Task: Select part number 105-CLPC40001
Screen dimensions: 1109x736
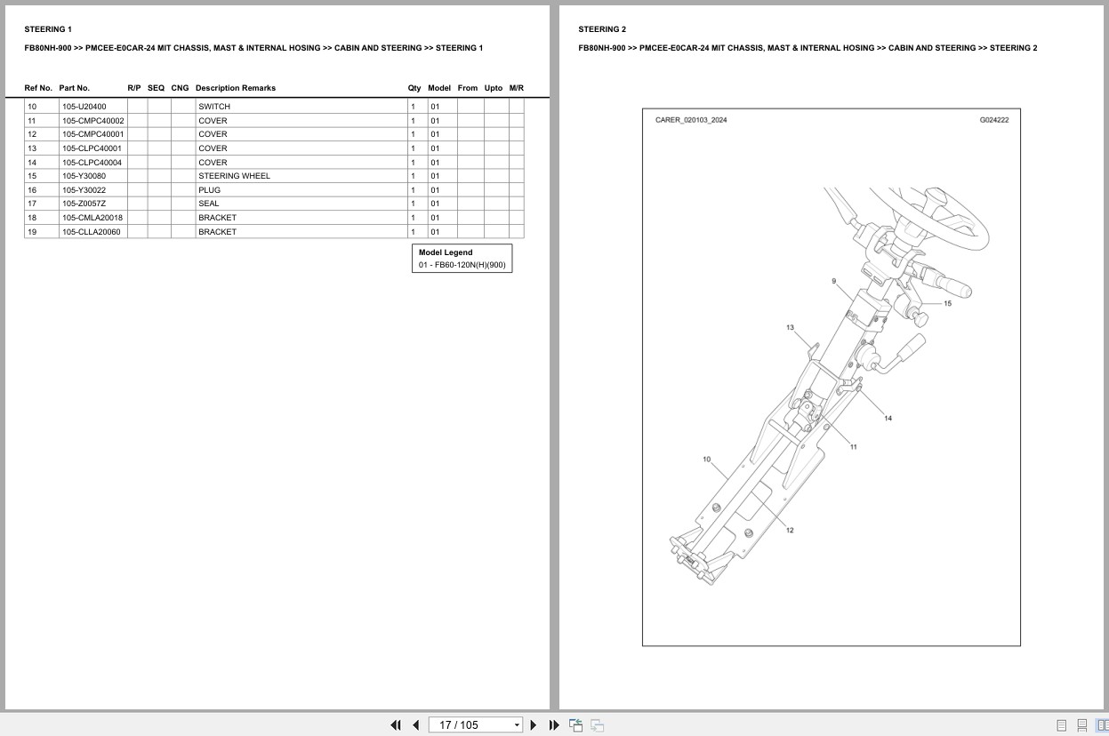Action: coord(92,148)
